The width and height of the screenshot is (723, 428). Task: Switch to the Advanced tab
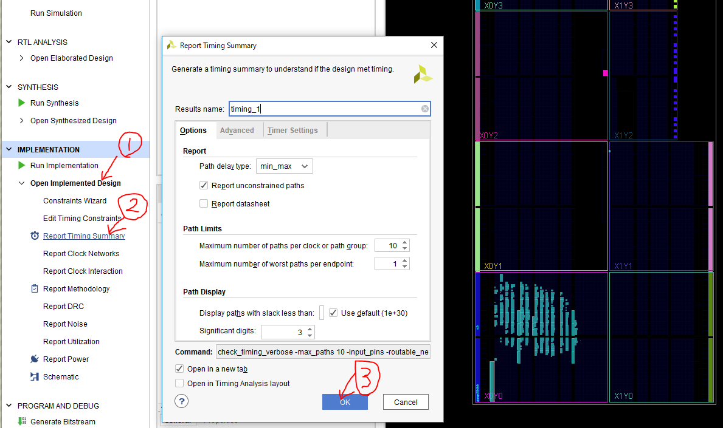[237, 130]
